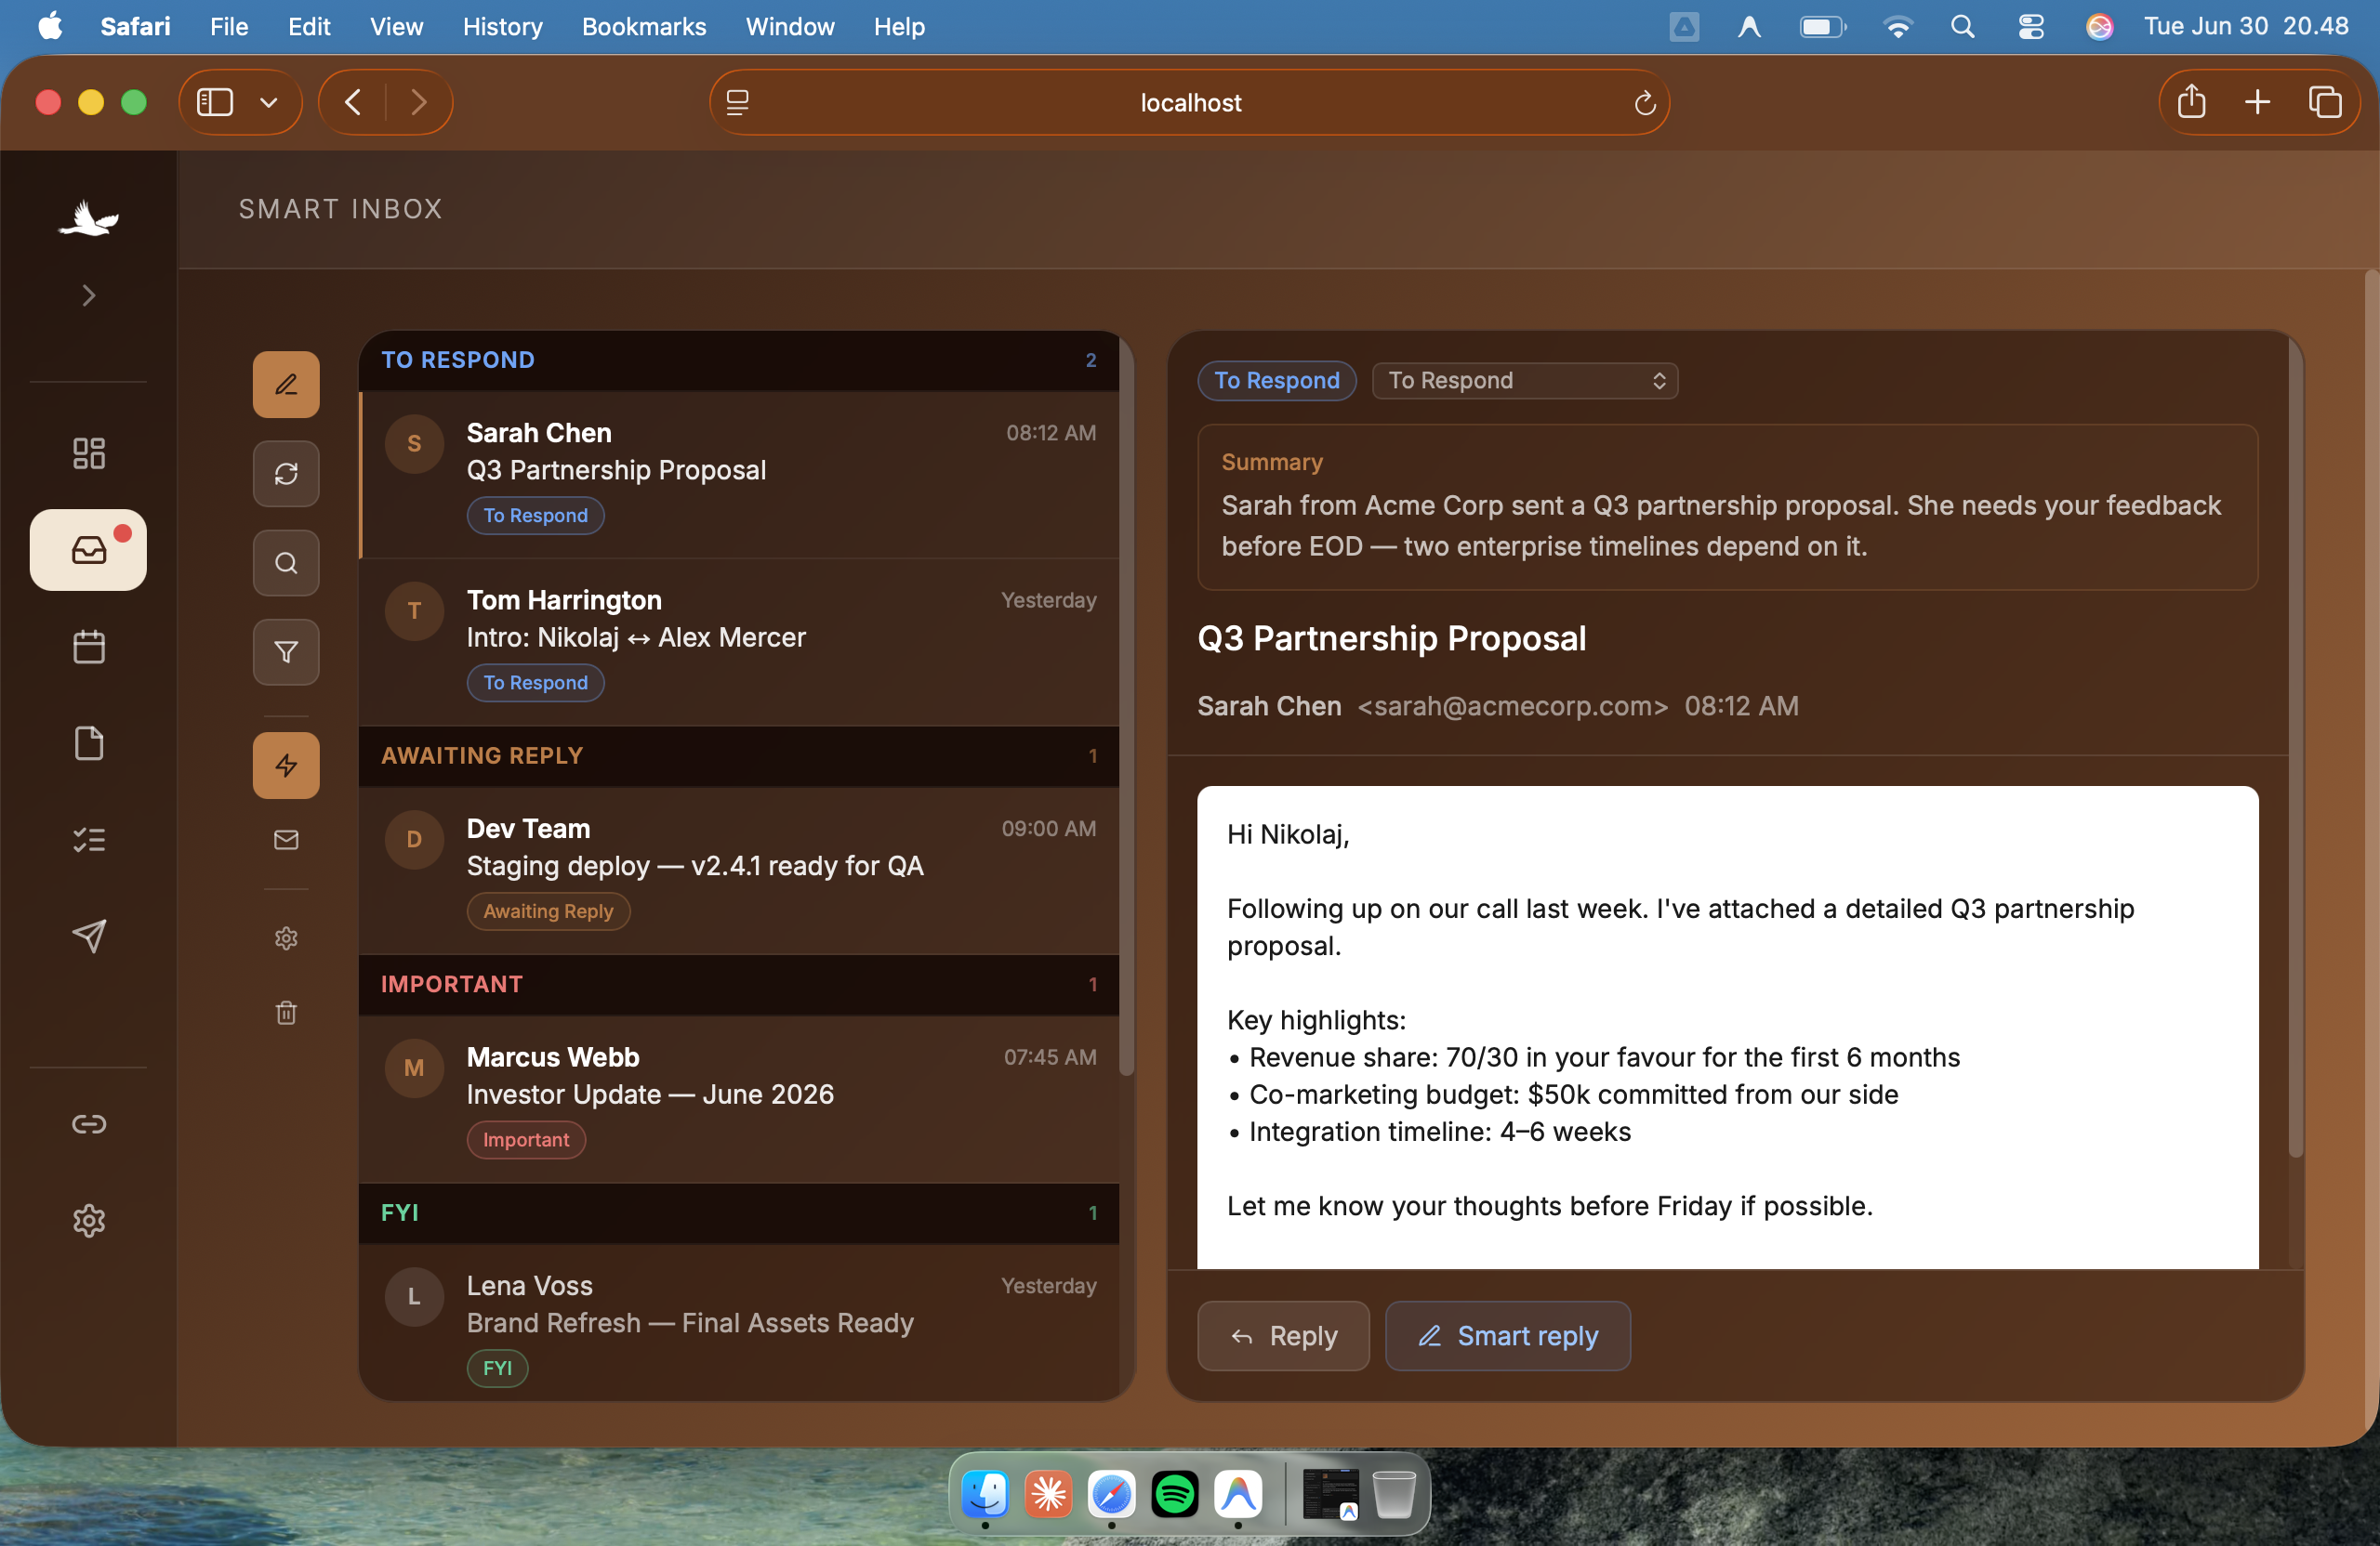The image size is (2380, 1546).
Task: Toggle the Safari sidebar button
Action: click(x=215, y=103)
